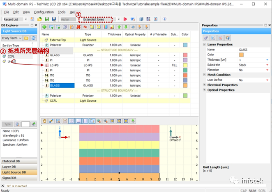Click the Paste layer icon in layer toolbar
272x192 pixels.
[x=71, y=27]
